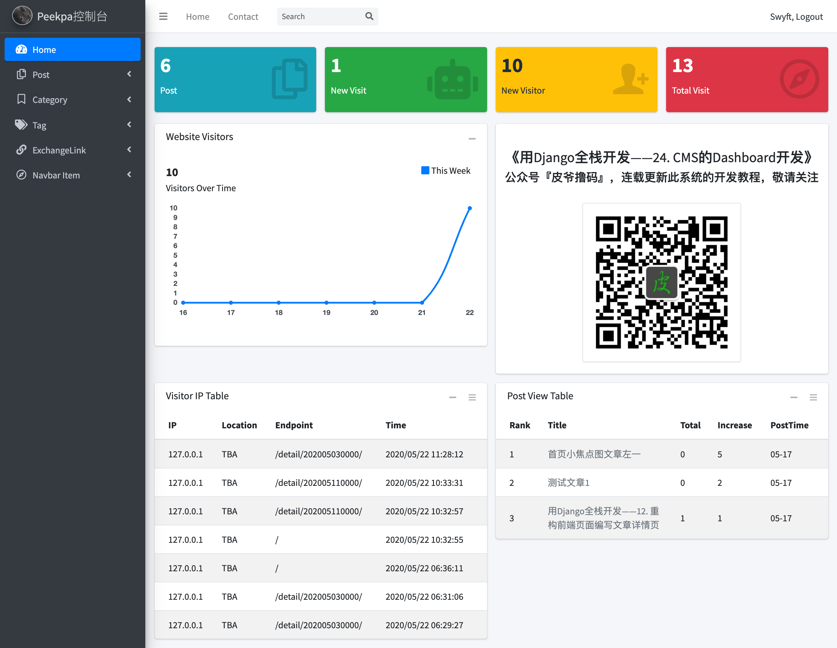Screen dimensions: 837x648
Task: Expand the Category submenu chevron
Action: 129,99
